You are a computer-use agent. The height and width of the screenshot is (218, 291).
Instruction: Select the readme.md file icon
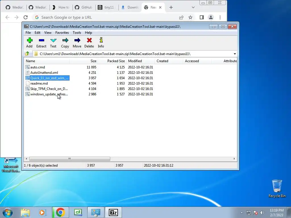tap(28, 83)
